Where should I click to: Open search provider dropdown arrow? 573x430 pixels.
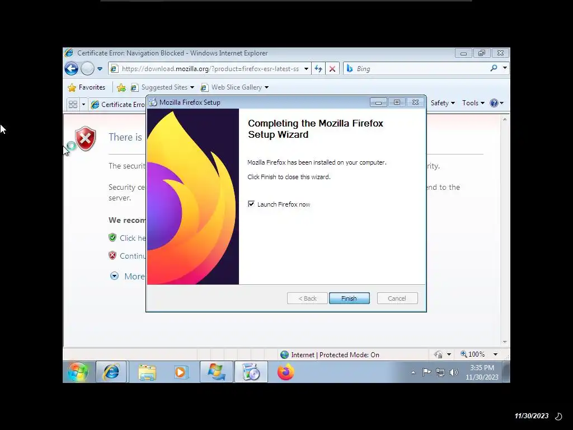click(x=505, y=68)
